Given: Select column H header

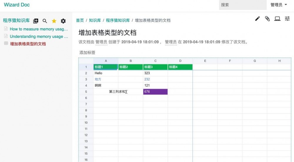Looking at the screenshot, I should (279, 61).
